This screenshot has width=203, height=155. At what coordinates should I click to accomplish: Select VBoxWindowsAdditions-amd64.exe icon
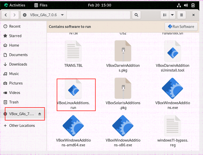pyautogui.click(x=73, y=126)
